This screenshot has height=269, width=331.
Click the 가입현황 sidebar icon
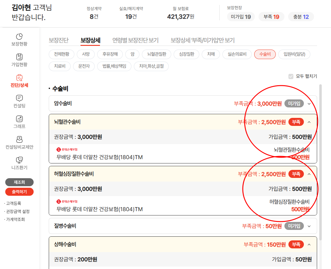[x=19, y=57]
